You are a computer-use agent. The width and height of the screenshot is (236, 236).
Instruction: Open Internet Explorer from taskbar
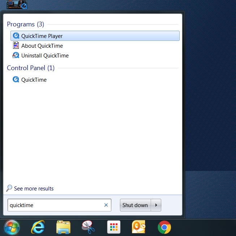38,227
